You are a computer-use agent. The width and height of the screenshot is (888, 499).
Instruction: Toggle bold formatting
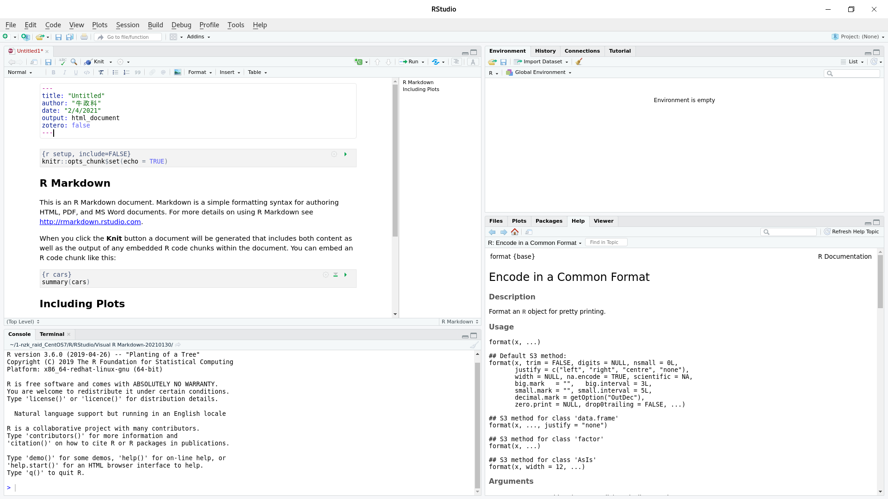click(x=54, y=72)
